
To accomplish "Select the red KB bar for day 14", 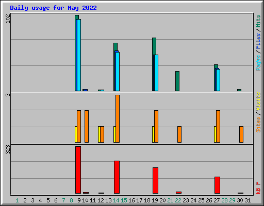I will click(x=117, y=177).
